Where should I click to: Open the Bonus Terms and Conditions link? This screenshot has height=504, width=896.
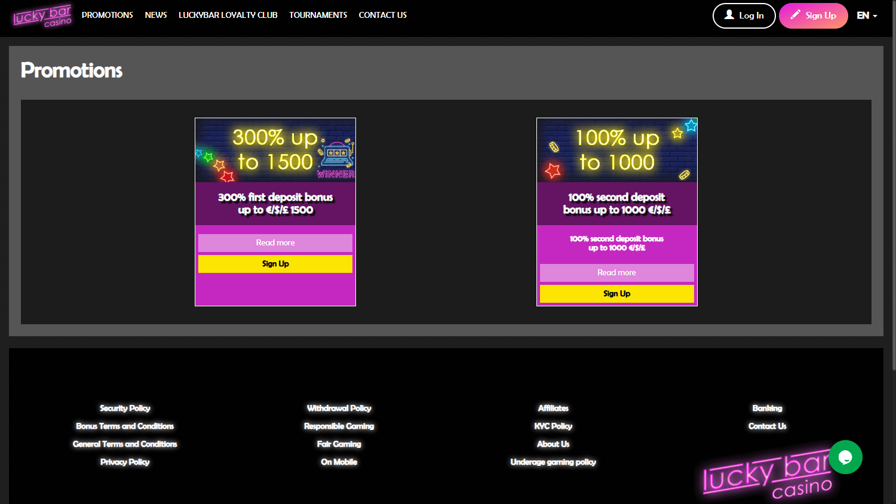click(x=125, y=426)
